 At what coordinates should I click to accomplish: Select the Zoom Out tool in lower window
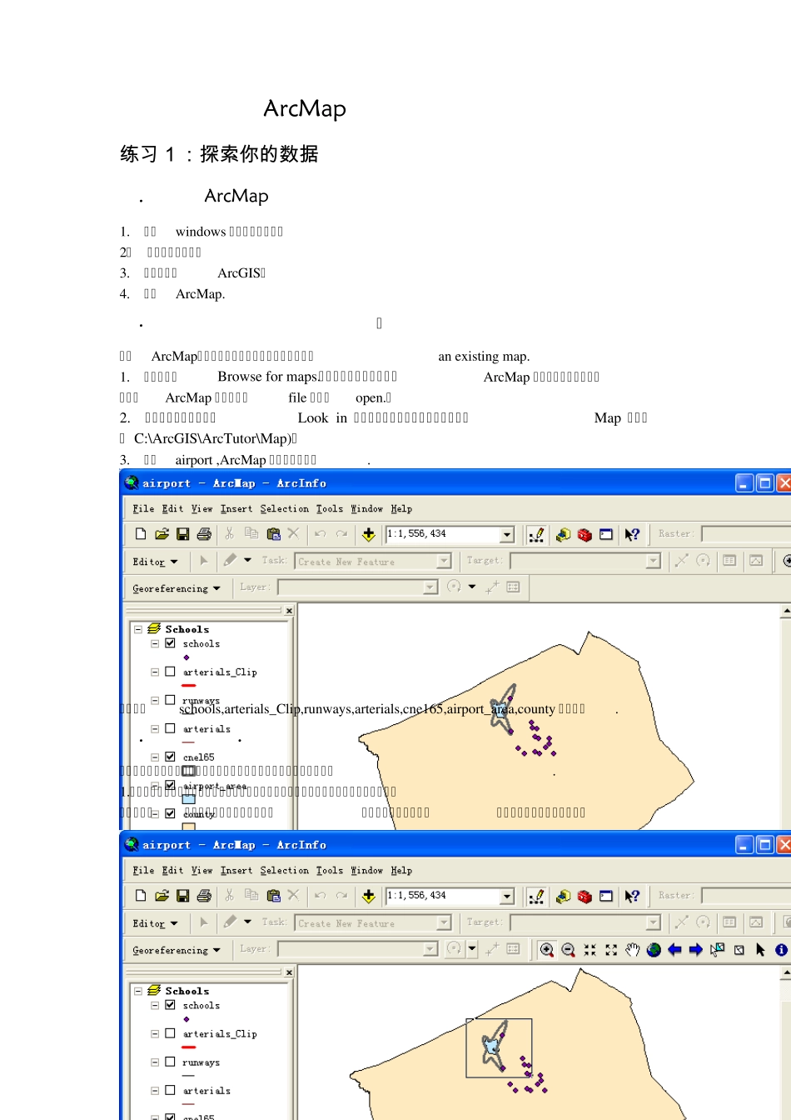pyautogui.click(x=568, y=950)
